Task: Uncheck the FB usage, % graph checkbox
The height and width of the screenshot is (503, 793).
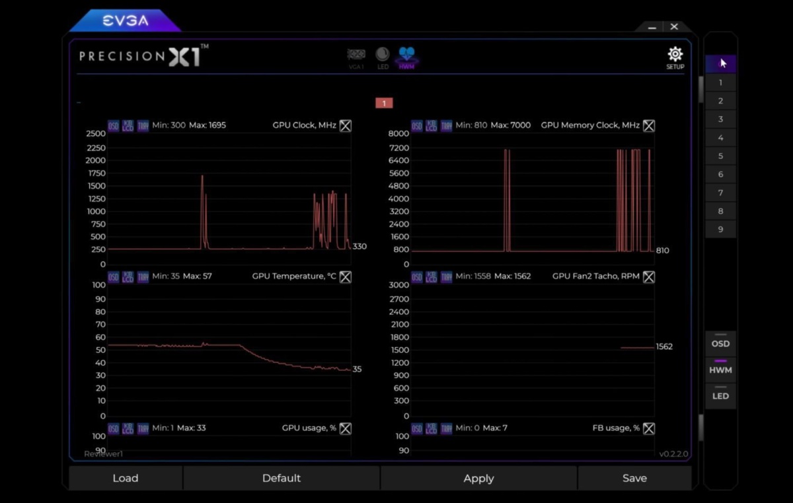Action: click(x=649, y=428)
